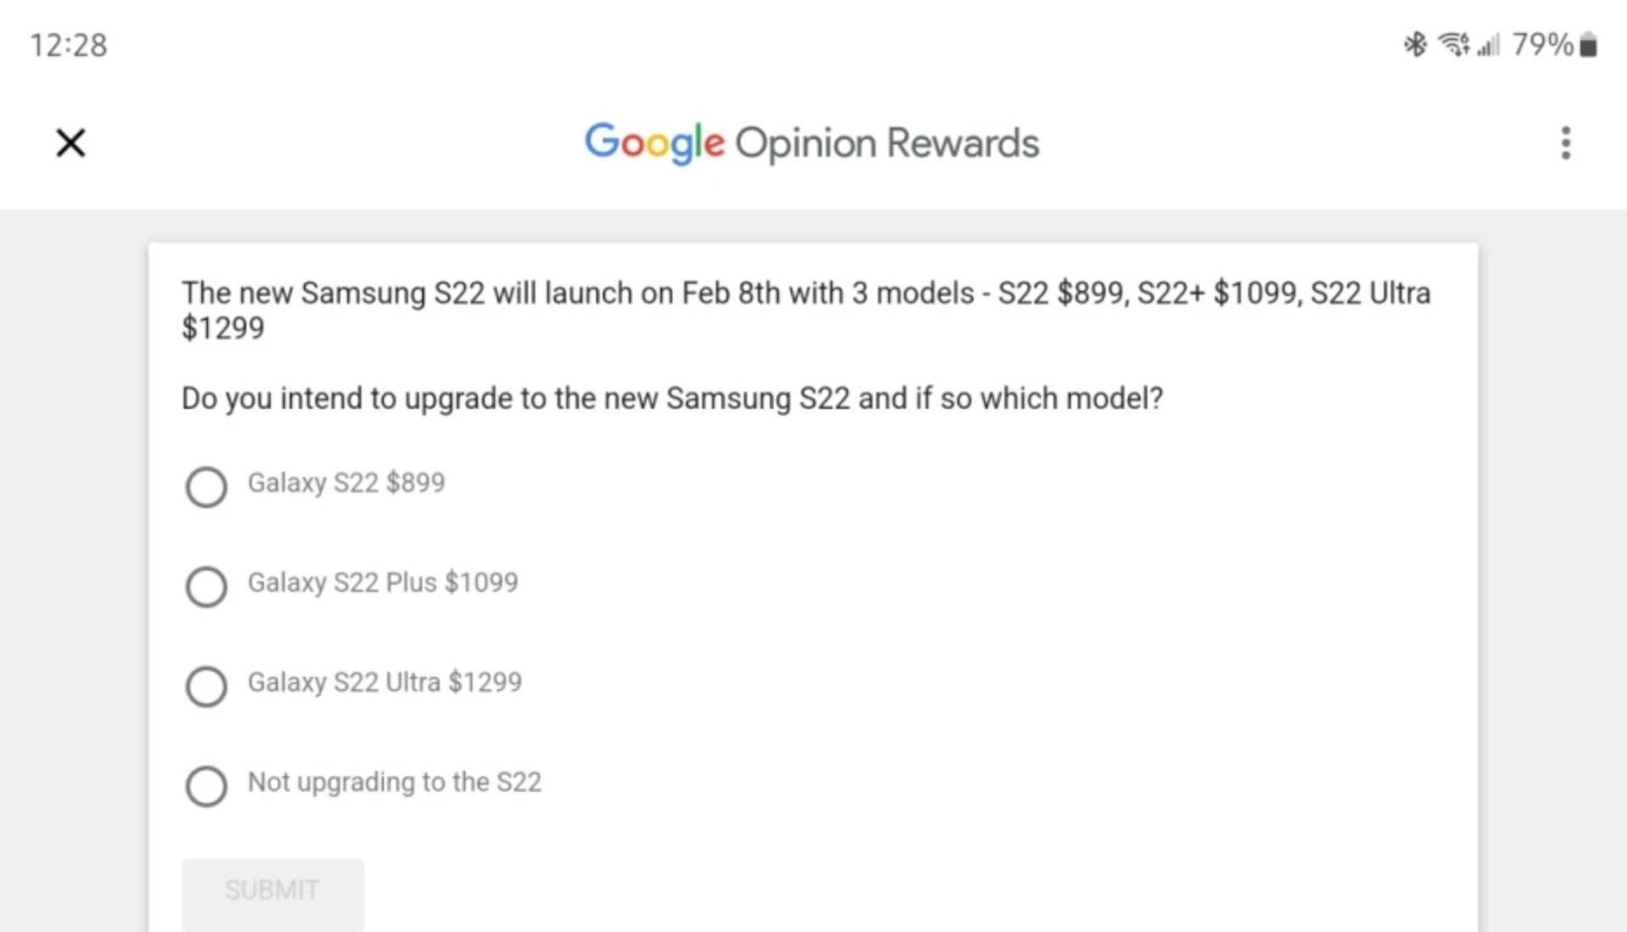The width and height of the screenshot is (1627, 932).
Task: Click the "Do you intend to upgrade" question text
Action: tap(672, 398)
